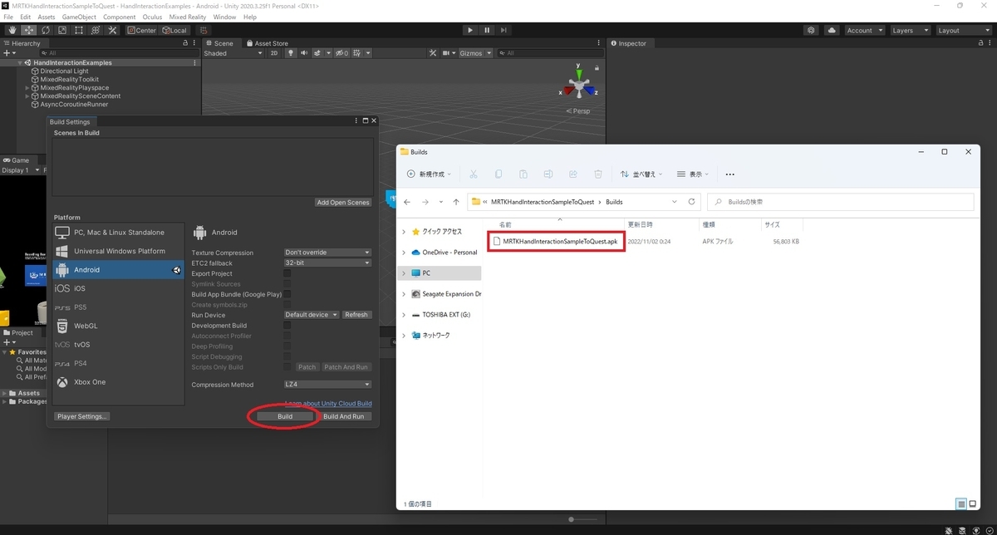This screenshot has height=535, width=997.
Task: Click Build And Run button
Action: pyautogui.click(x=344, y=416)
